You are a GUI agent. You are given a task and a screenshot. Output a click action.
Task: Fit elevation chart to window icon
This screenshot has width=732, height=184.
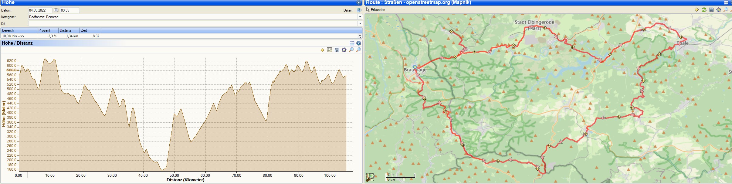[344, 50]
